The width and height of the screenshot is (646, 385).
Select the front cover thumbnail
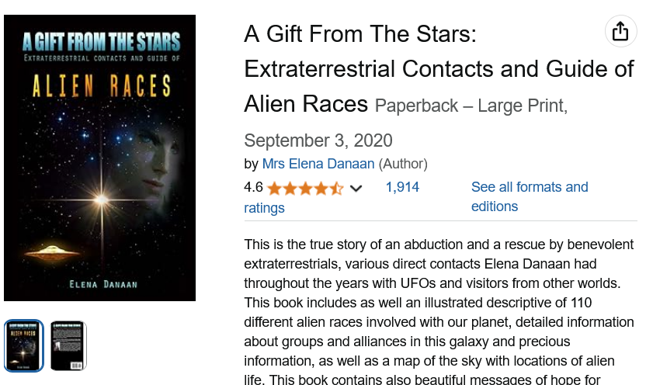point(24,346)
